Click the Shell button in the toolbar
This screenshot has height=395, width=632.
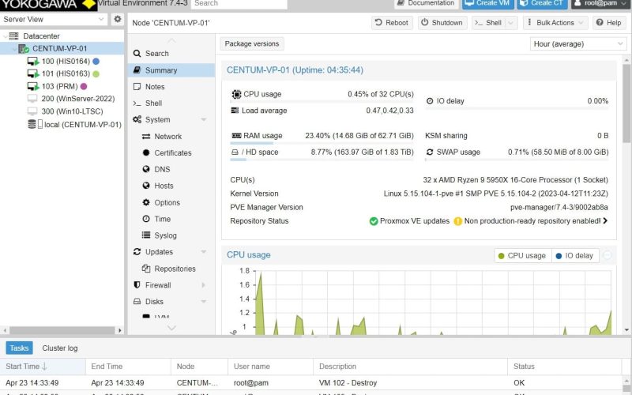click(488, 23)
